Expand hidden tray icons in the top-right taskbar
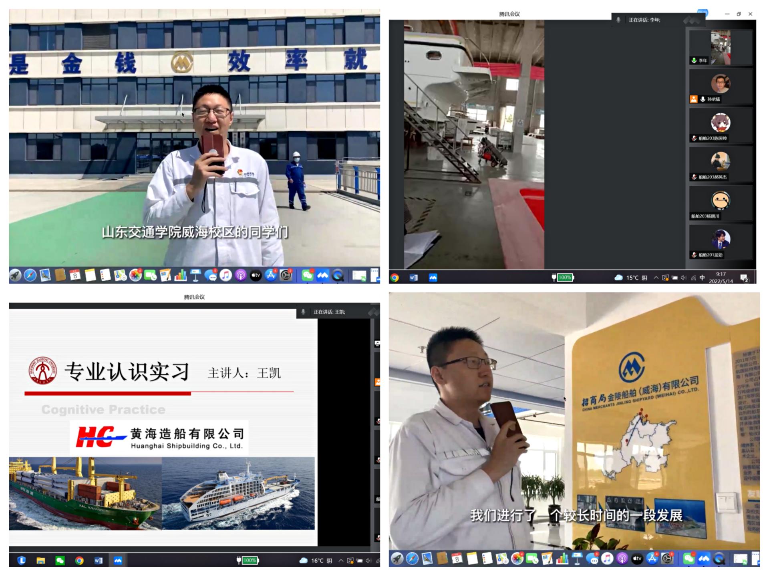 tap(656, 278)
